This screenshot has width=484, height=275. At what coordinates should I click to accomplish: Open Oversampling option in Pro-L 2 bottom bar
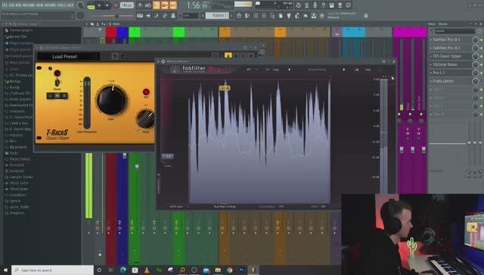coord(271,206)
